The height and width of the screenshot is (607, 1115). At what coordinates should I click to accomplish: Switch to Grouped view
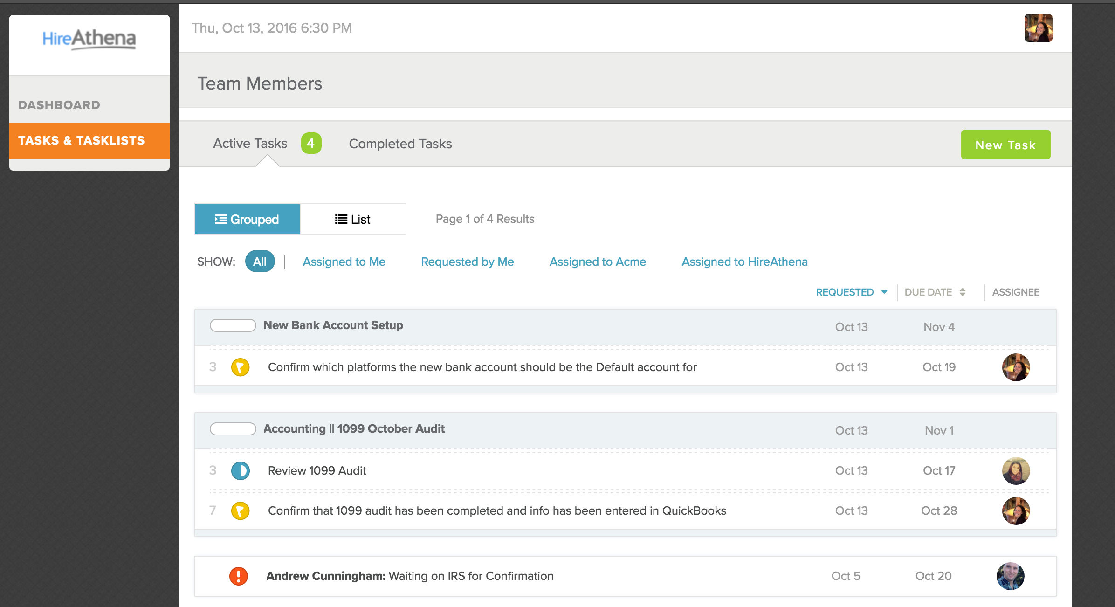pos(247,219)
